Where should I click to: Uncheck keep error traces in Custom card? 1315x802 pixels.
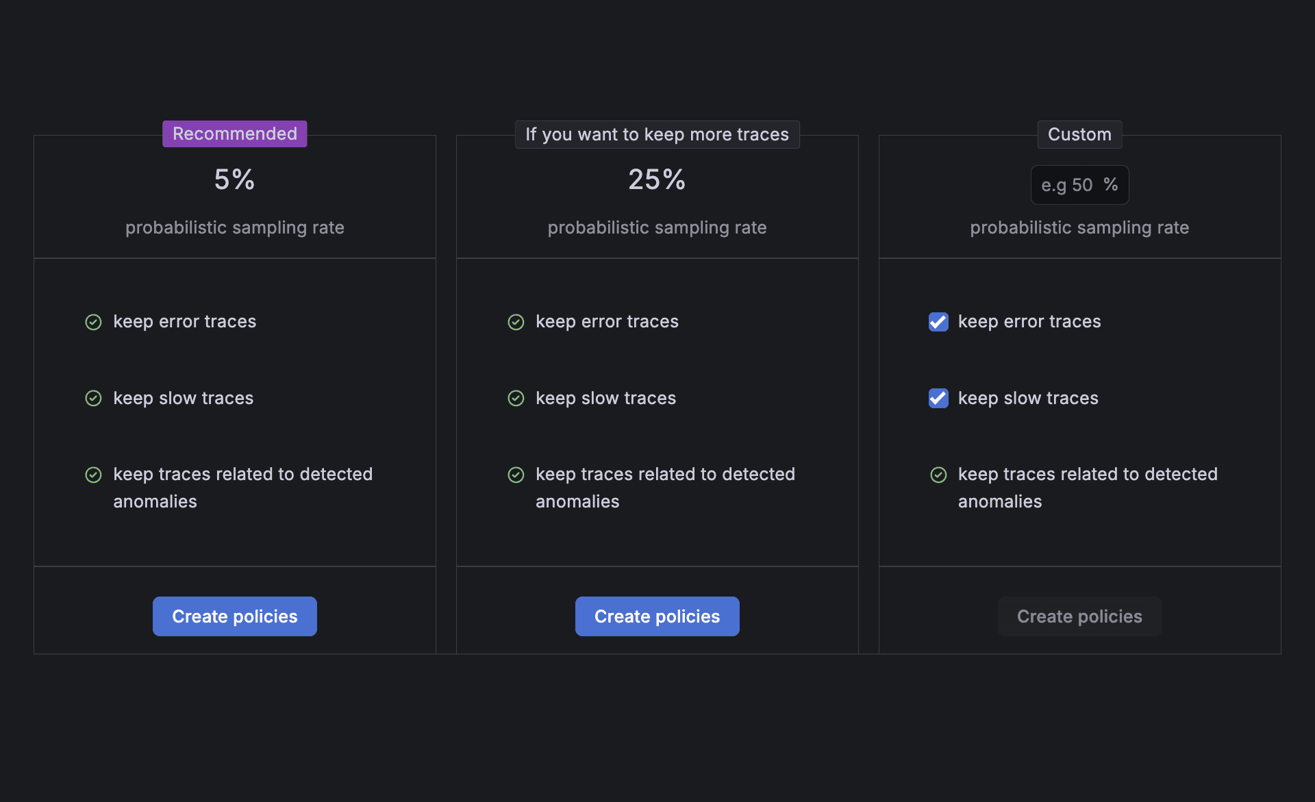[938, 322]
